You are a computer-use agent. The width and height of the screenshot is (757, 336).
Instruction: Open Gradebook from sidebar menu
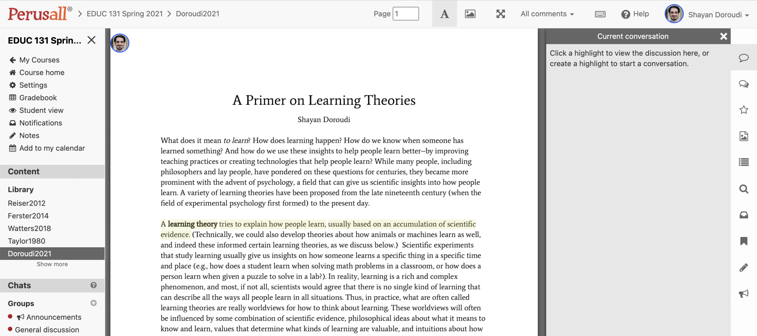click(38, 98)
